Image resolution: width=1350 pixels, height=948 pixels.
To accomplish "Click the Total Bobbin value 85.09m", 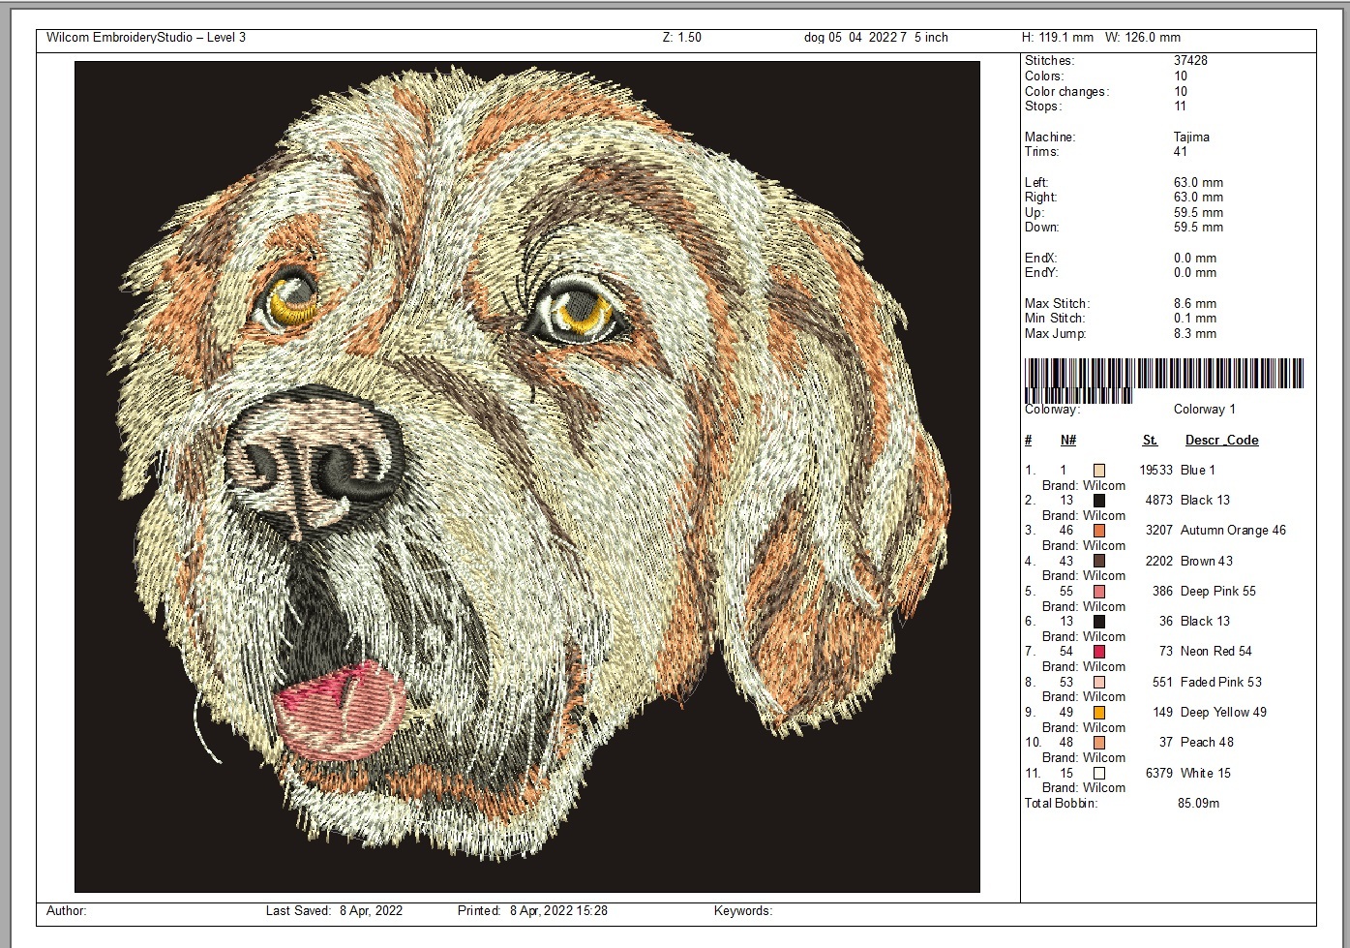I will [x=1198, y=804].
